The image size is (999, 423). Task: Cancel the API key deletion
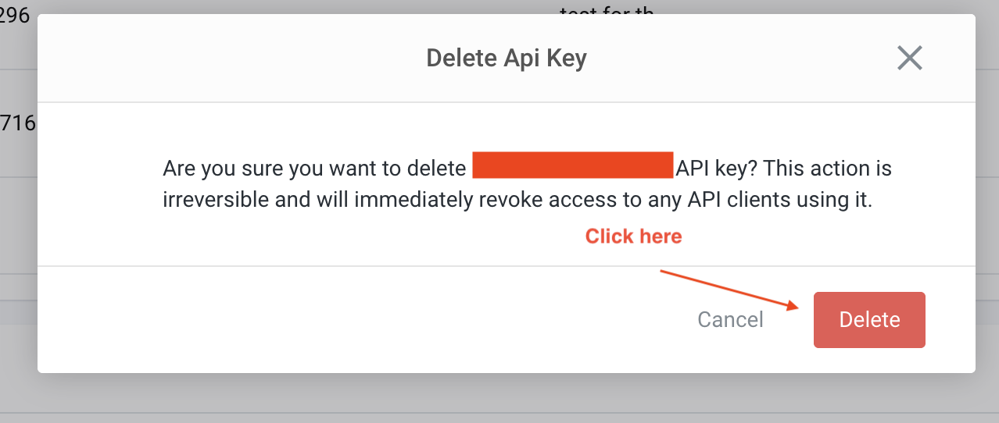730,320
